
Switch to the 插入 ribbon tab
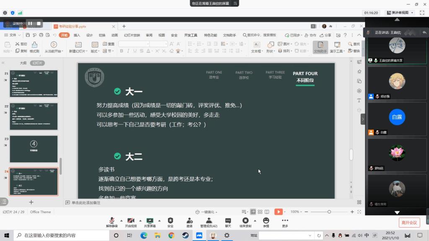tap(77, 35)
